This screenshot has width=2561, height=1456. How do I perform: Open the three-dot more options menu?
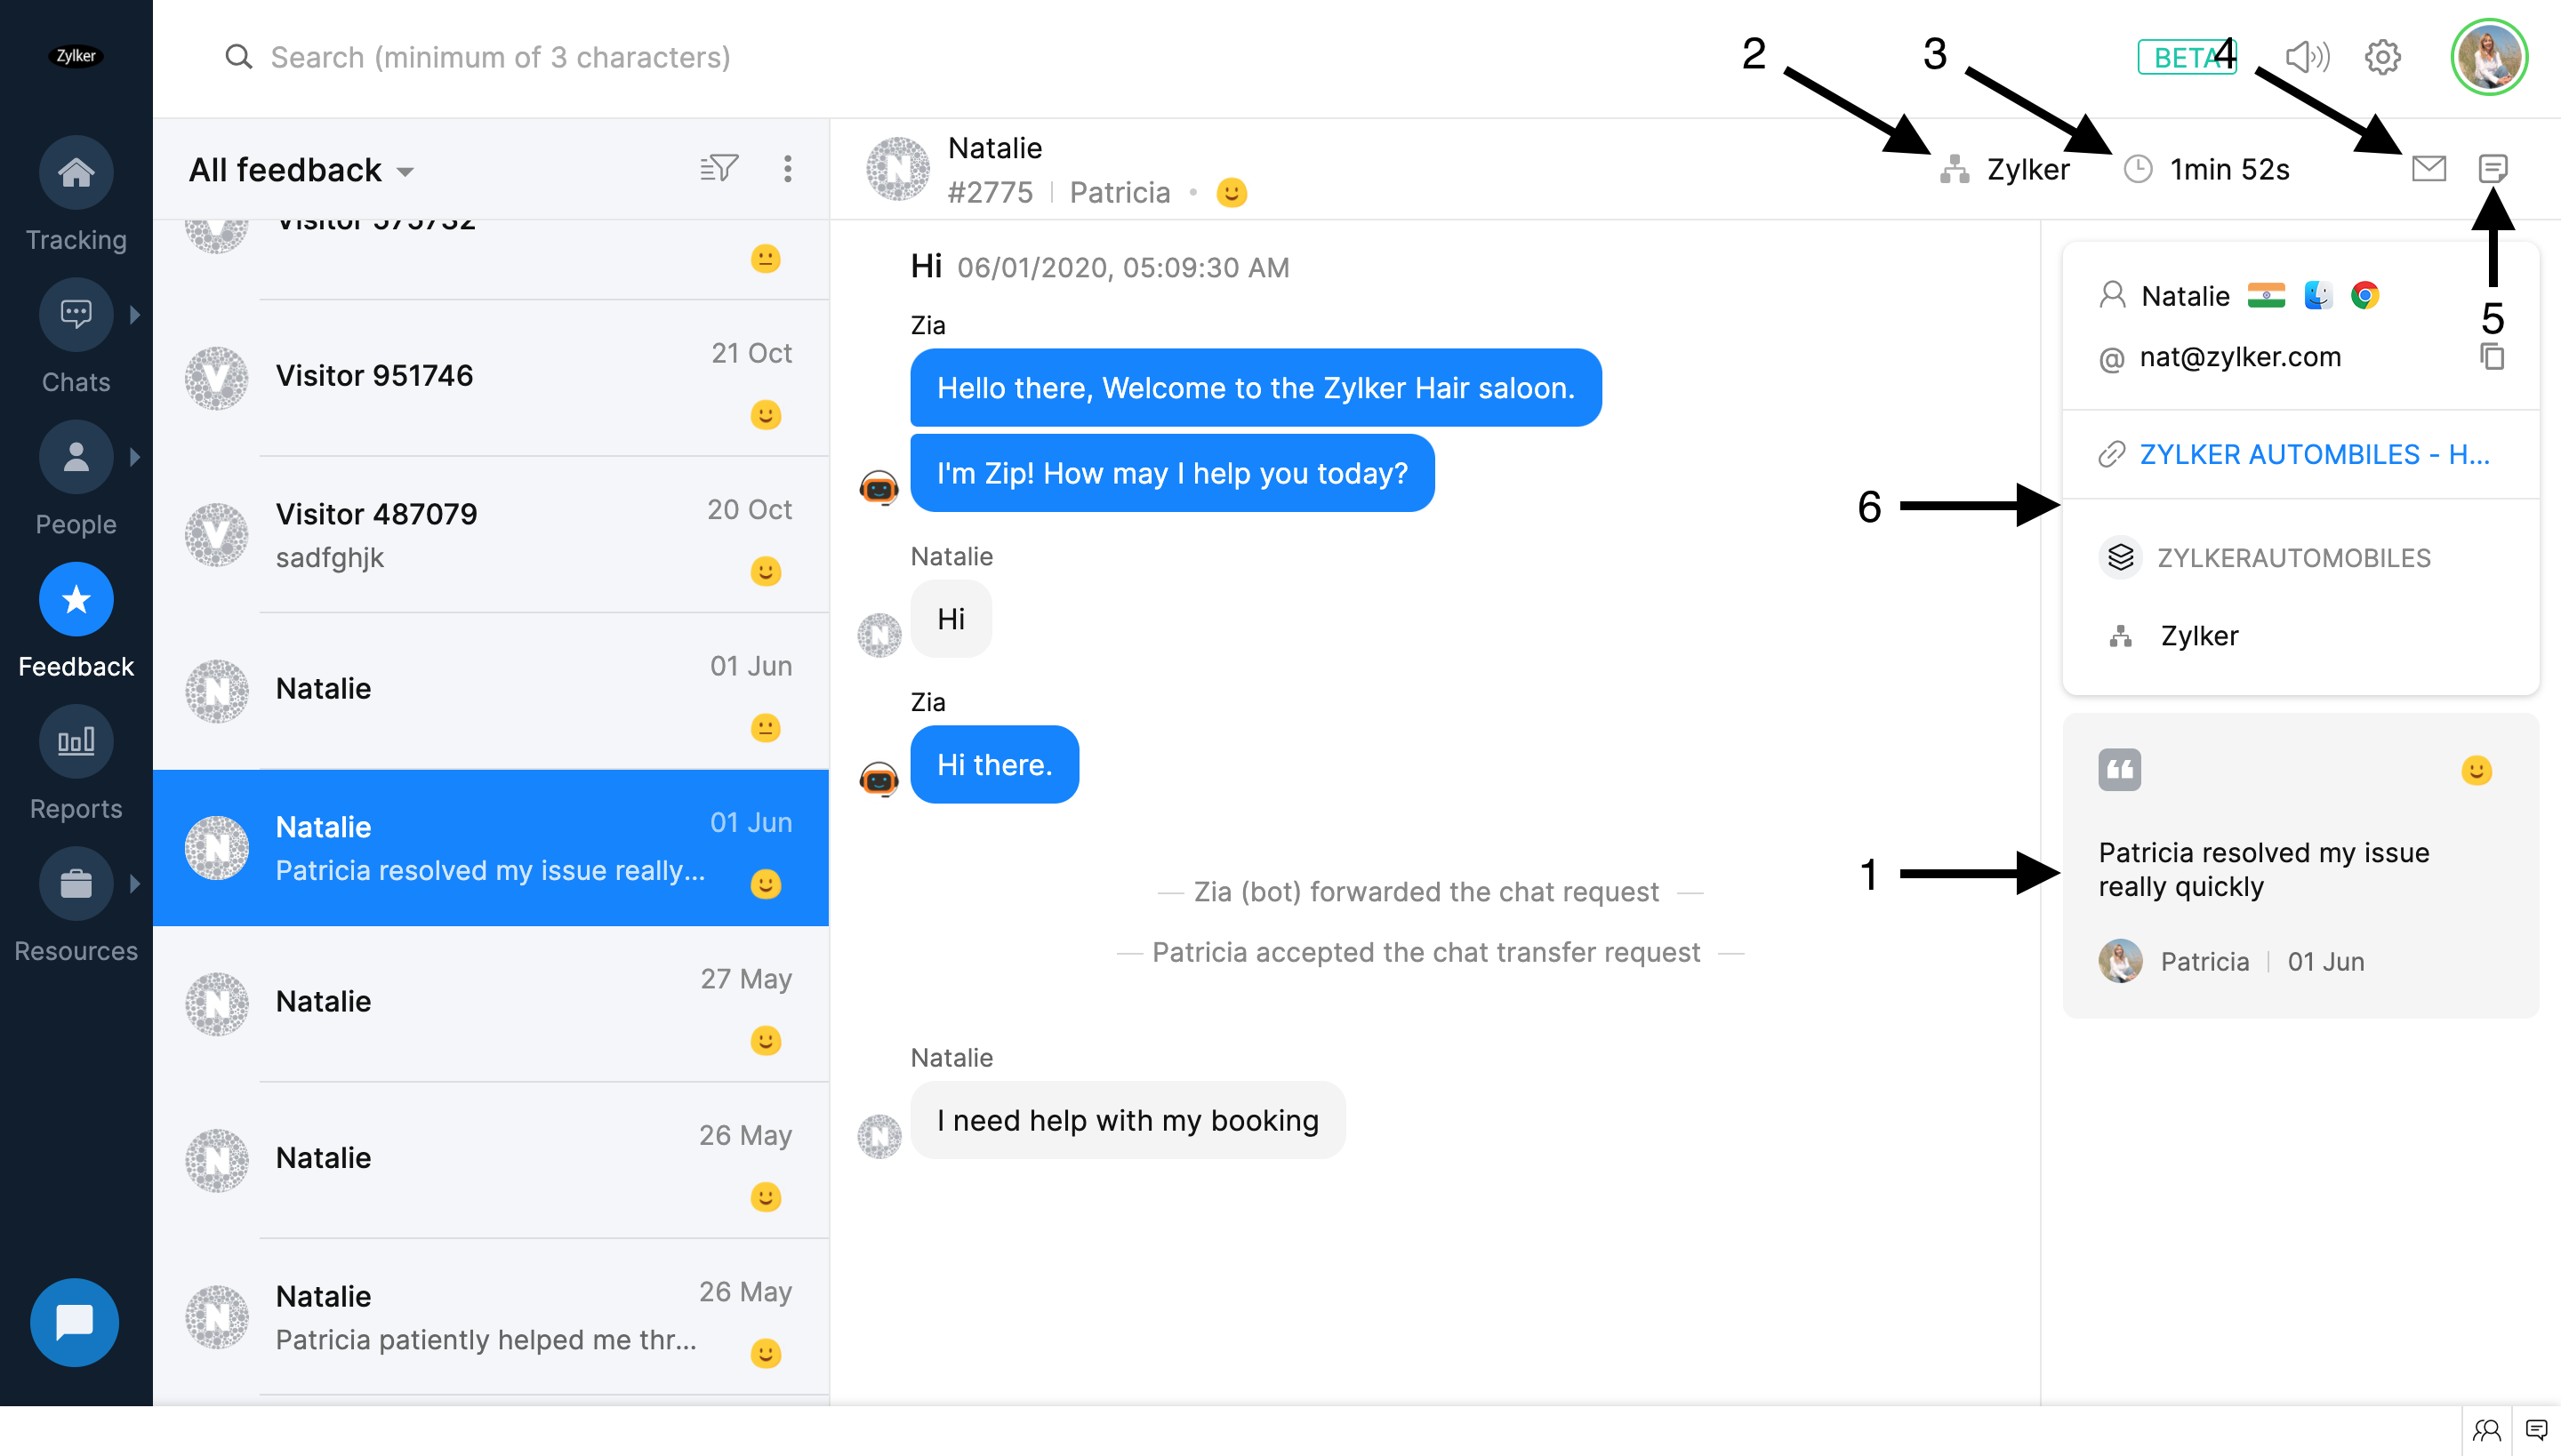click(x=787, y=168)
